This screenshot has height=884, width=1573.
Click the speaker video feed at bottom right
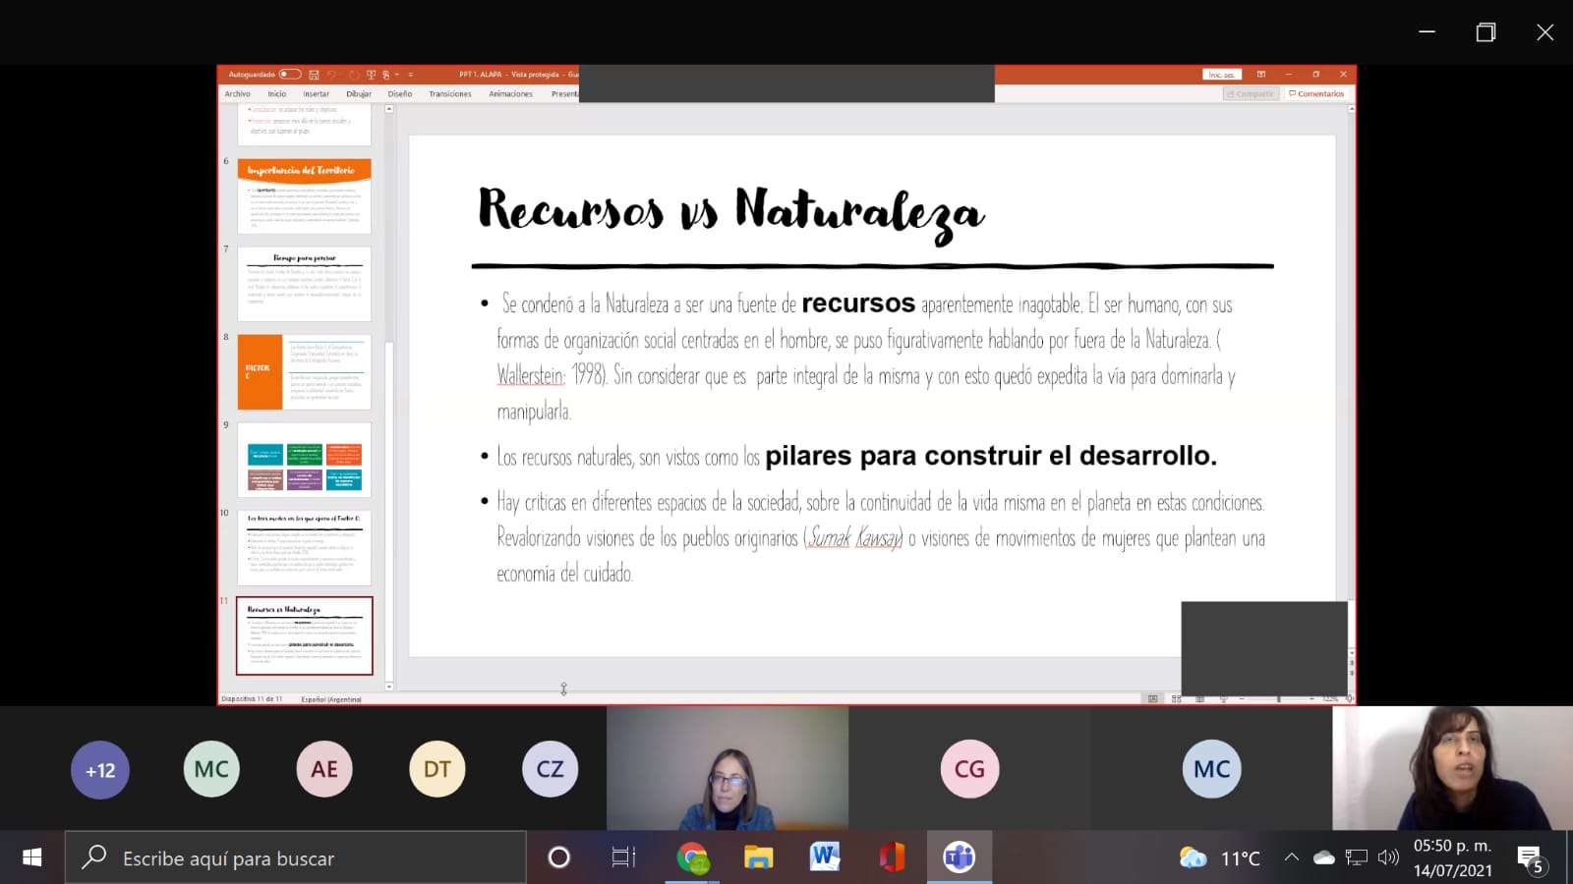coord(1453,768)
